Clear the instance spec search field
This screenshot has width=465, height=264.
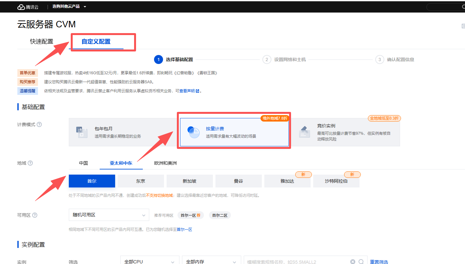(x=353, y=262)
